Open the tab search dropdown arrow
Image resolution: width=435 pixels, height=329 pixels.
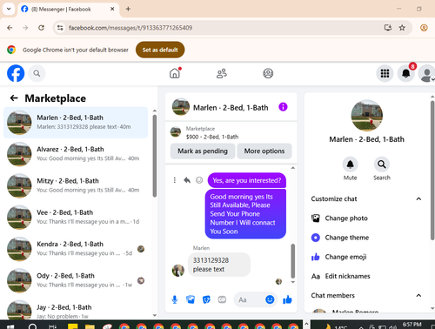[x=9, y=9]
